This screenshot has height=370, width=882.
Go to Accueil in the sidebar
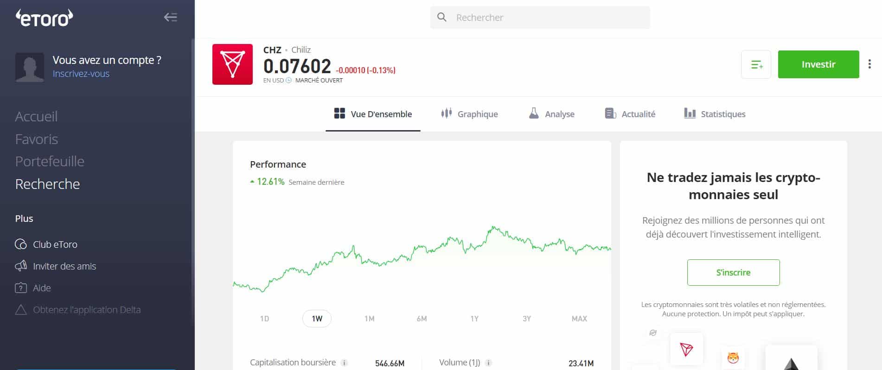tap(36, 116)
